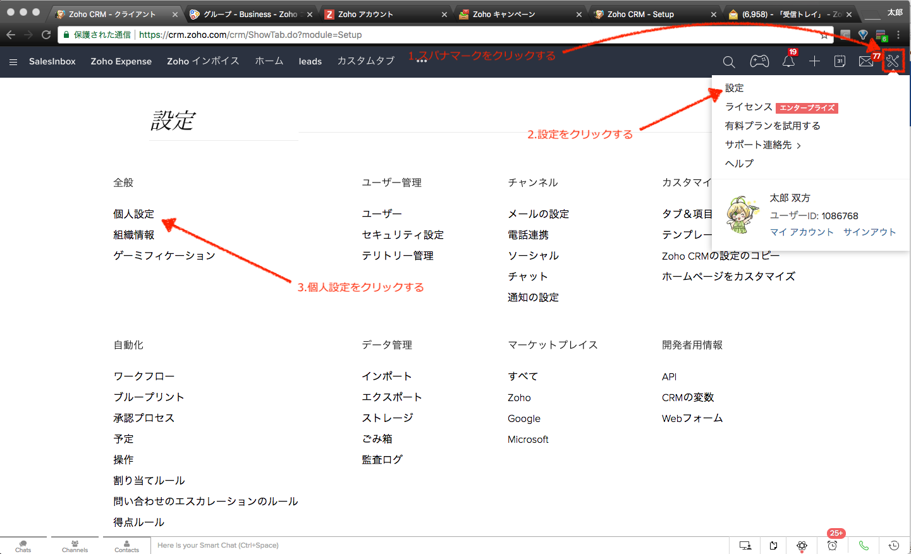Open the Contacts panel in the bottom bar
The image size is (911, 554).
(126, 546)
